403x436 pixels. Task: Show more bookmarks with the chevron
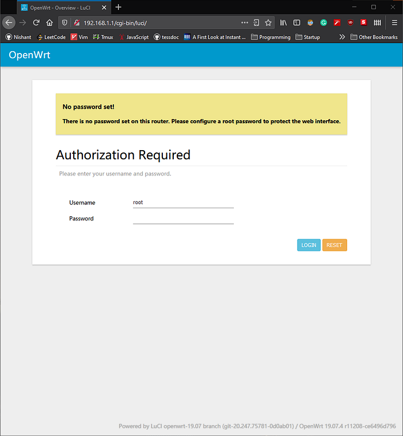[x=342, y=37]
